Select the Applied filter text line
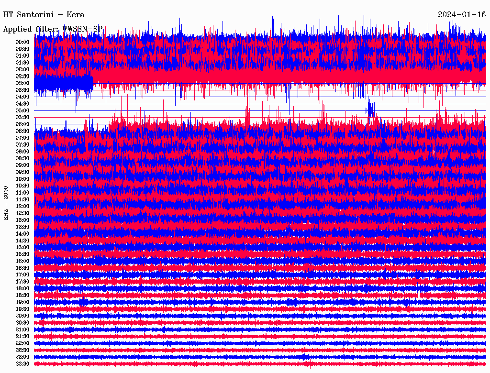 [x=53, y=29]
